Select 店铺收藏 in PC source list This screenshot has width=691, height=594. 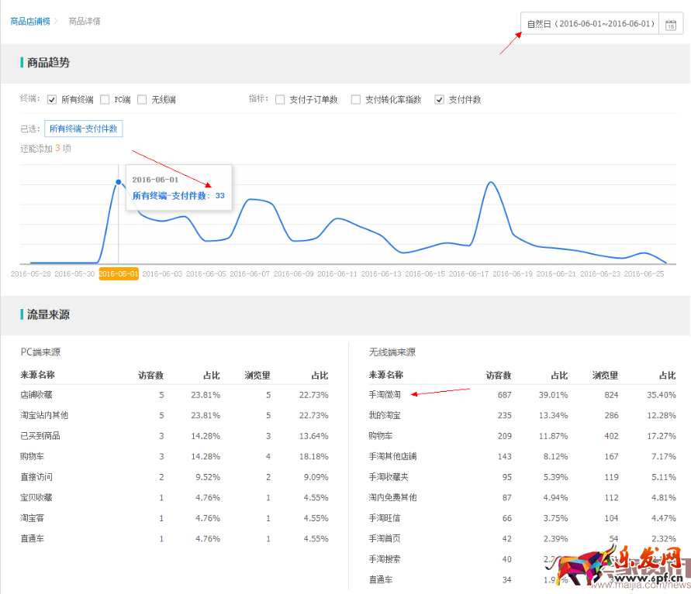pos(36,395)
